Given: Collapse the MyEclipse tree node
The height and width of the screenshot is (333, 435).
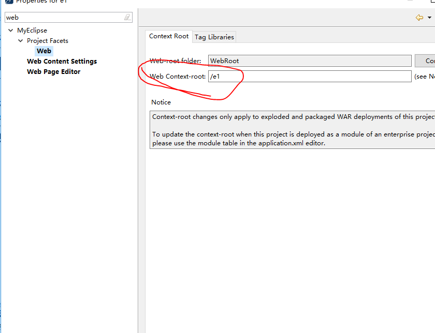Looking at the screenshot, I should click(x=10, y=30).
